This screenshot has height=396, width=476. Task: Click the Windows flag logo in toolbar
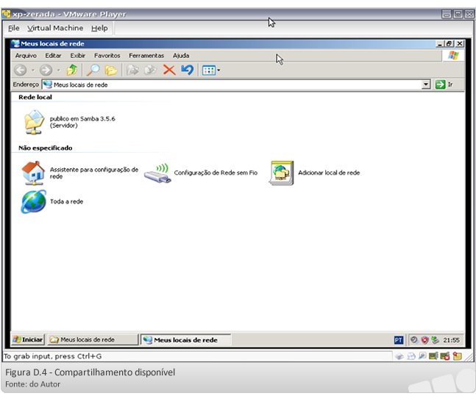point(453,56)
